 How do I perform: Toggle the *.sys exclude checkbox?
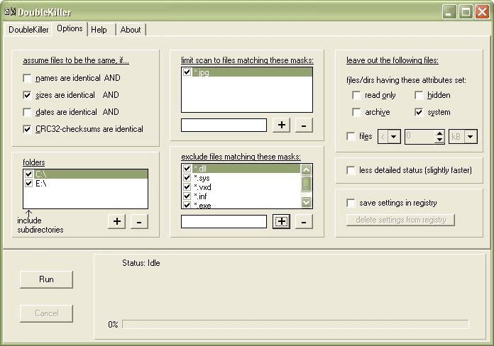pos(187,177)
